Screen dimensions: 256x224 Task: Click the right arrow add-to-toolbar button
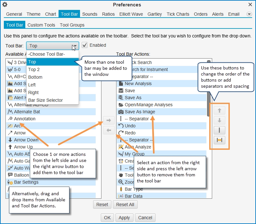[108, 121]
